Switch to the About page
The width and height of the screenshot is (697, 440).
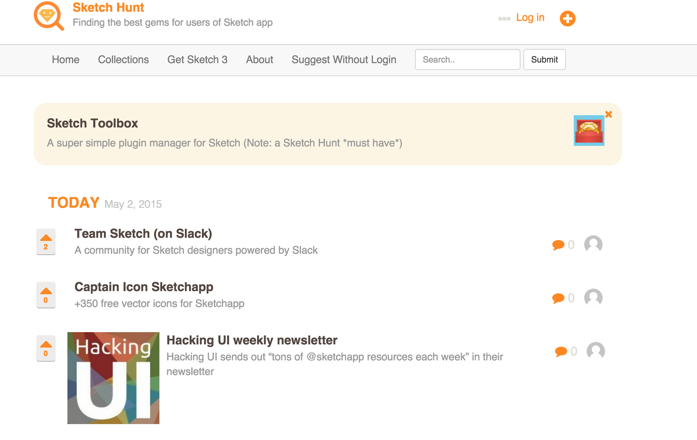[x=259, y=60]
